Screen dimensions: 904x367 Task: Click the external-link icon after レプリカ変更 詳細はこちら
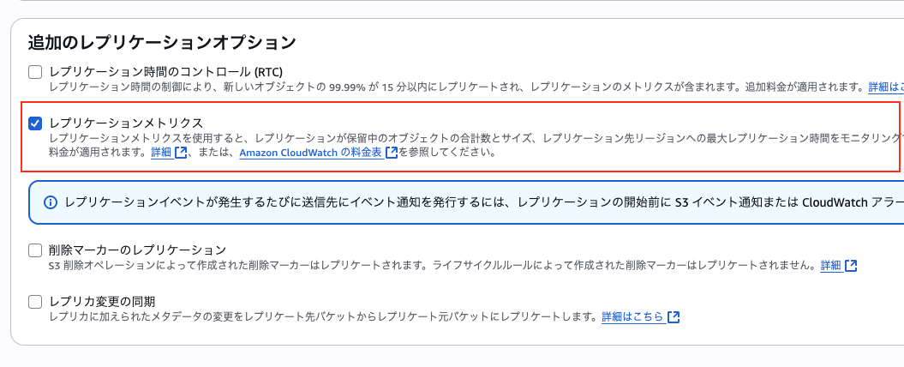(x=674, y=317)
